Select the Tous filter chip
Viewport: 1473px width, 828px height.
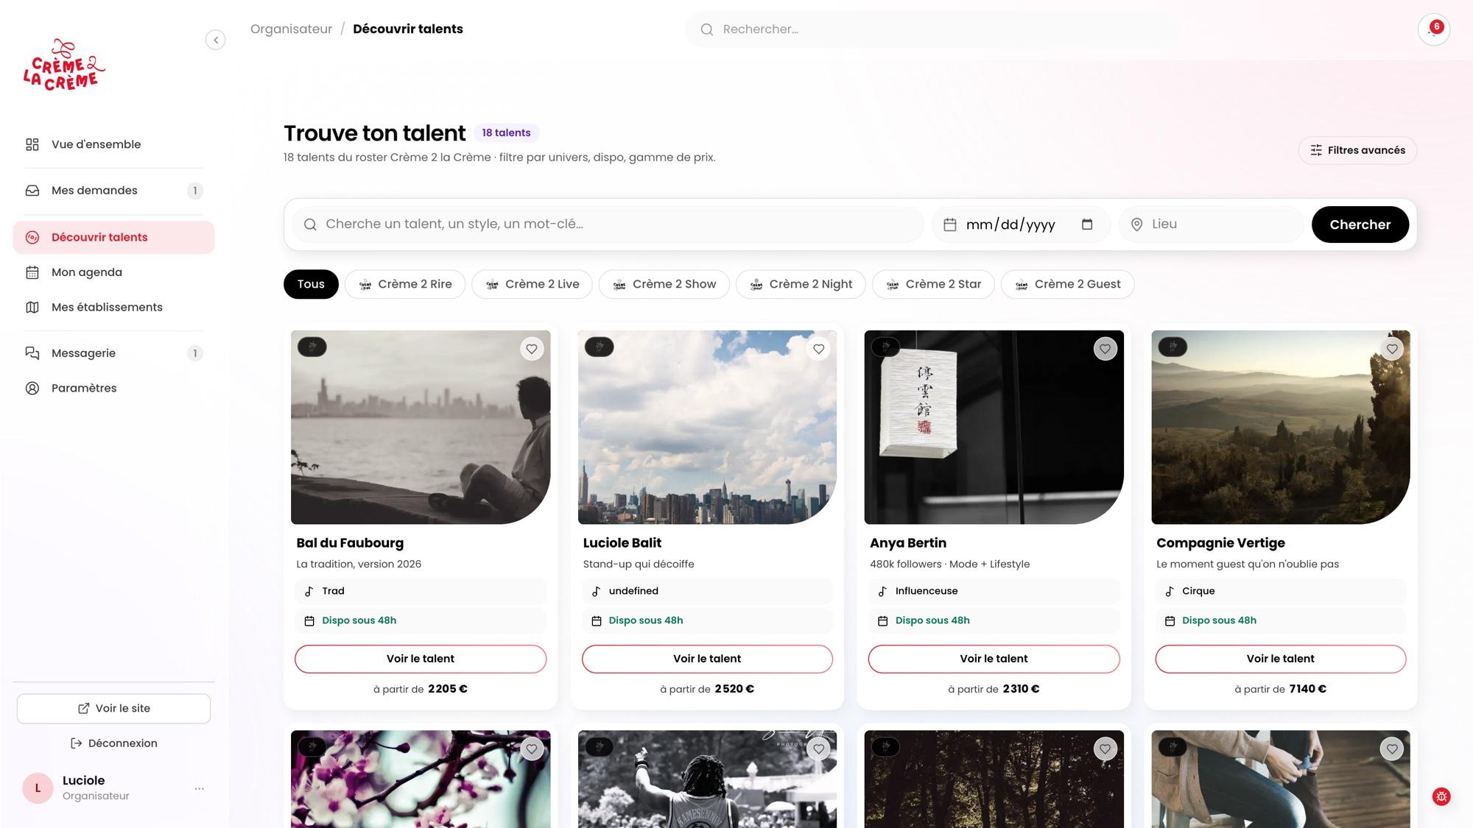point(311,284)
